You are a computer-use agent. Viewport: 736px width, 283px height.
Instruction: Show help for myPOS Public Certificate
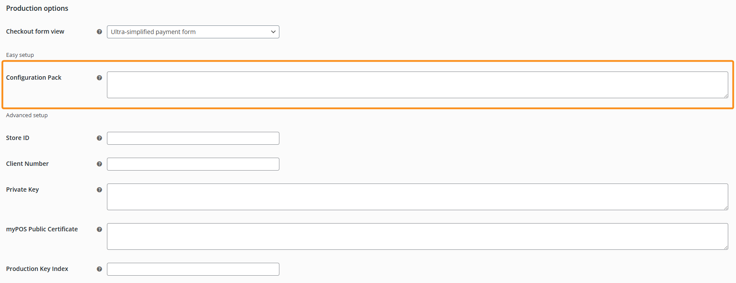[x=99, y=230]
